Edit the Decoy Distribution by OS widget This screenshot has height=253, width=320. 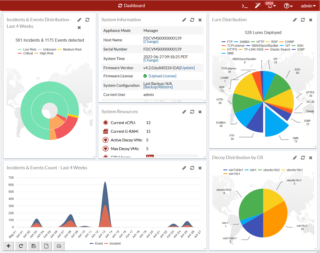tap(295, 158)
